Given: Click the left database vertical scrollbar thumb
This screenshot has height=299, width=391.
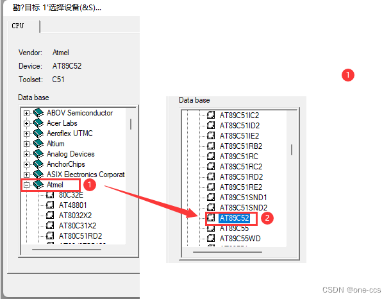Looking at the screenshot, I should 131,124.
